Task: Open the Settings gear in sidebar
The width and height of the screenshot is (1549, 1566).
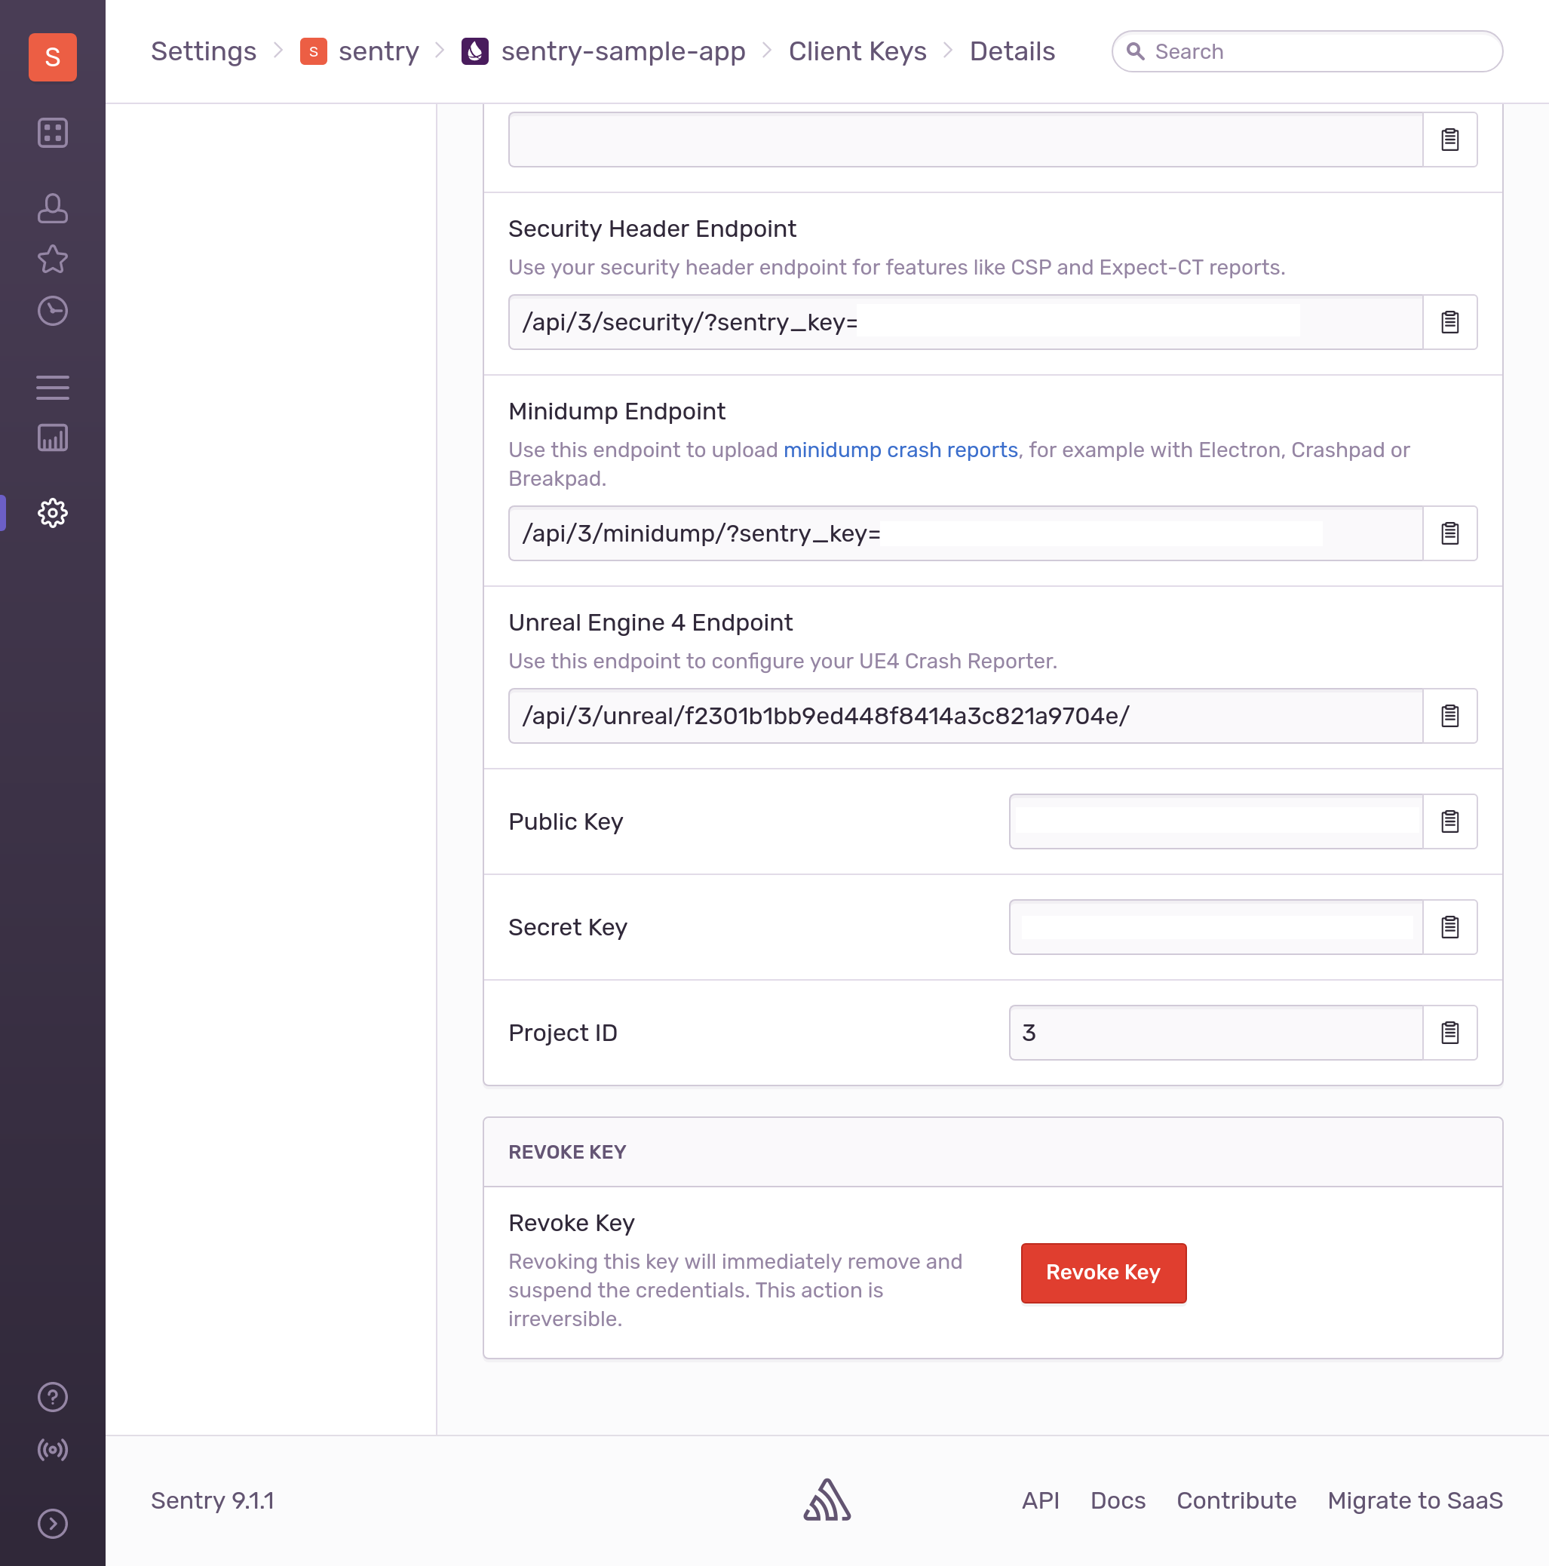Action: pos(53,513)
